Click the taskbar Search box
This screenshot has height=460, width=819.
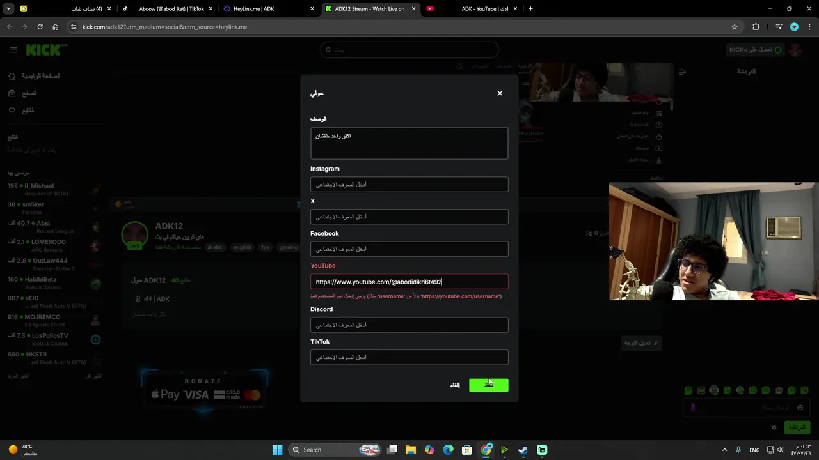(x=336, y=450)
